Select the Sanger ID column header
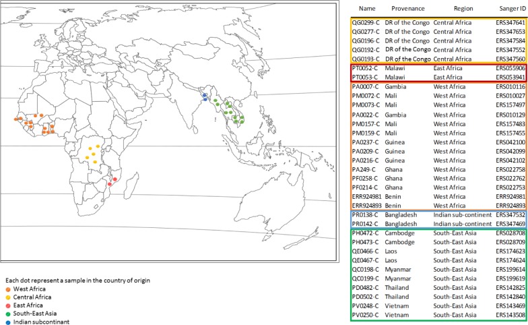This screenshot has width=528, height=325. pyautogui.click(x=512, y=8)
